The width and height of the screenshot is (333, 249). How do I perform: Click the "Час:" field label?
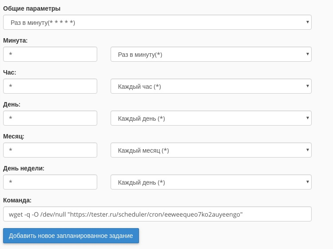click(10, 72)
